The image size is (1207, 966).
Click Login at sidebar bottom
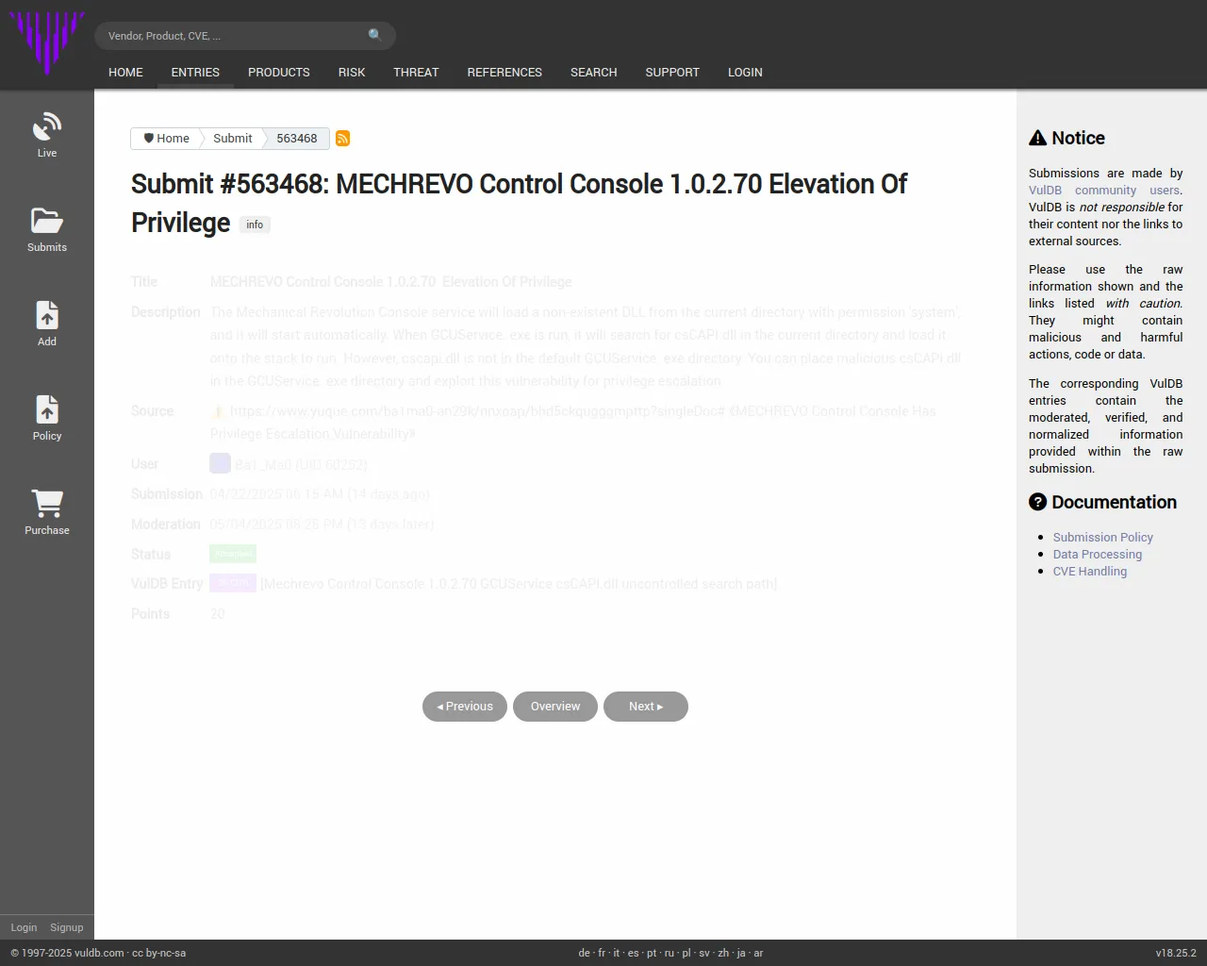point(24,927)
